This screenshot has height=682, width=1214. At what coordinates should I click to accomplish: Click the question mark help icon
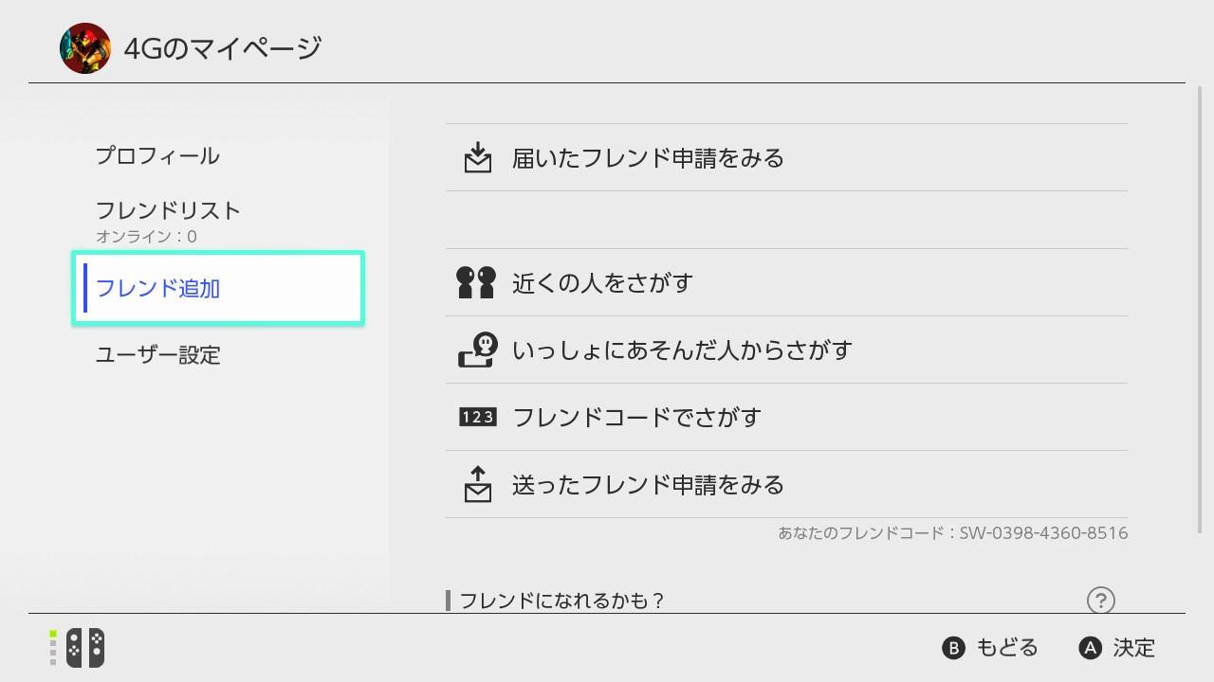click(1100, 600)
